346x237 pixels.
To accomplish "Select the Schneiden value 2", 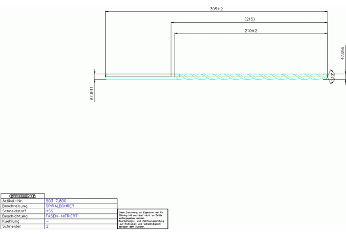I will click(x=47, y=226).
